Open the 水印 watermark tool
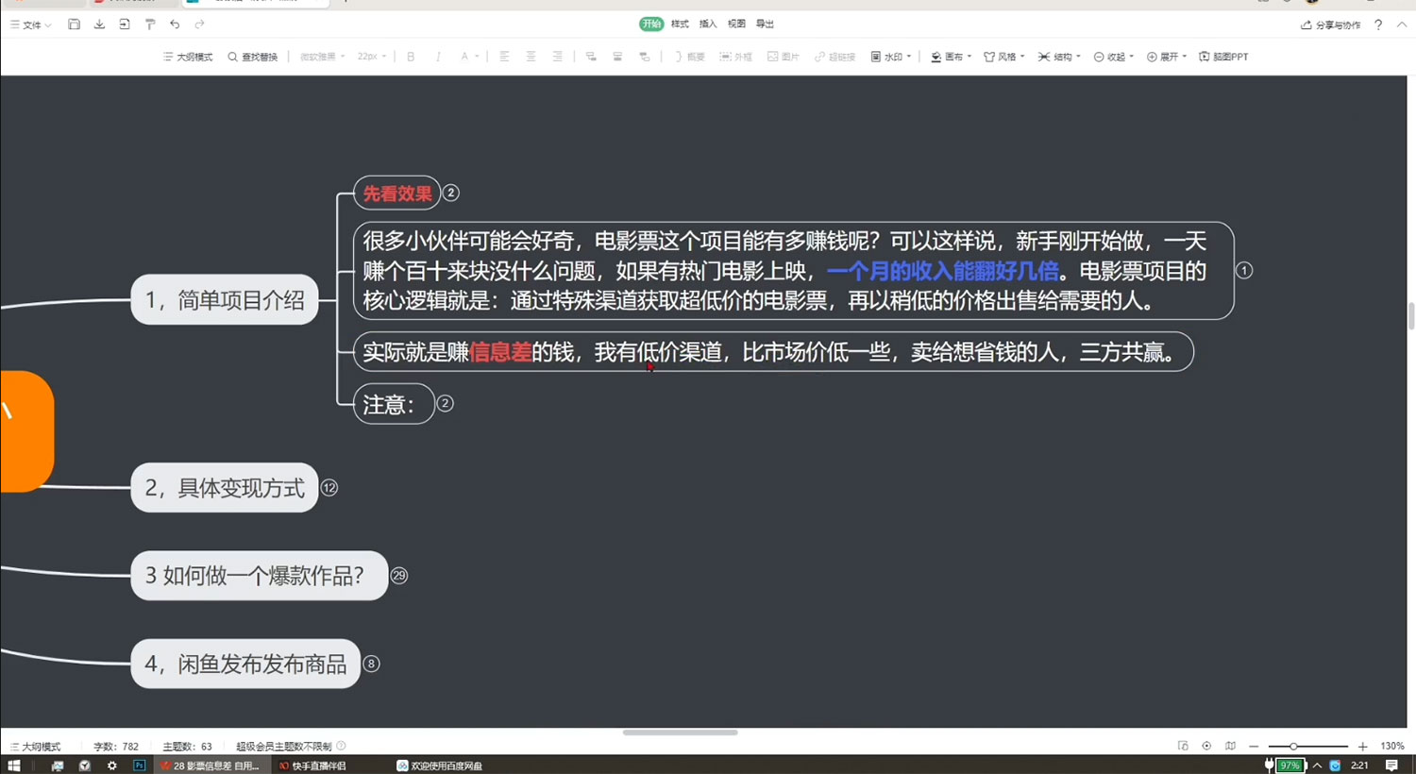Viewport: 1416px width, 774px height. [888, 57]
